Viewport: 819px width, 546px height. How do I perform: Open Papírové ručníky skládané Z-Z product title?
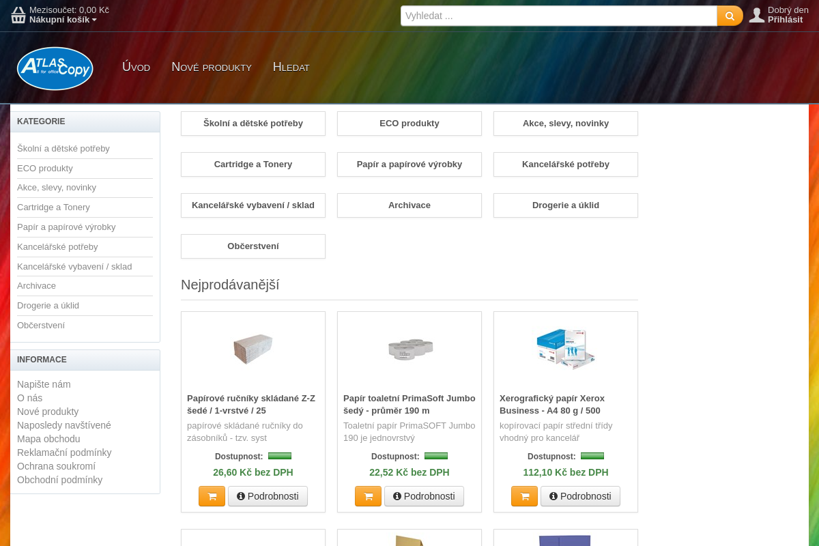pyautogui.click(x=251, y=404)
